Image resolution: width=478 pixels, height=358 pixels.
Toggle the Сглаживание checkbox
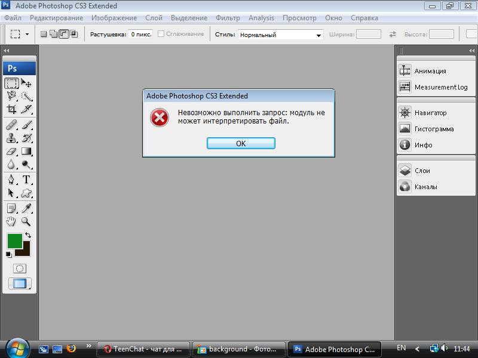tap(161, 34)
